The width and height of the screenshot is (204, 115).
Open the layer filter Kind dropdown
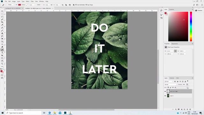pyautogui.click(x=169, y=81)
